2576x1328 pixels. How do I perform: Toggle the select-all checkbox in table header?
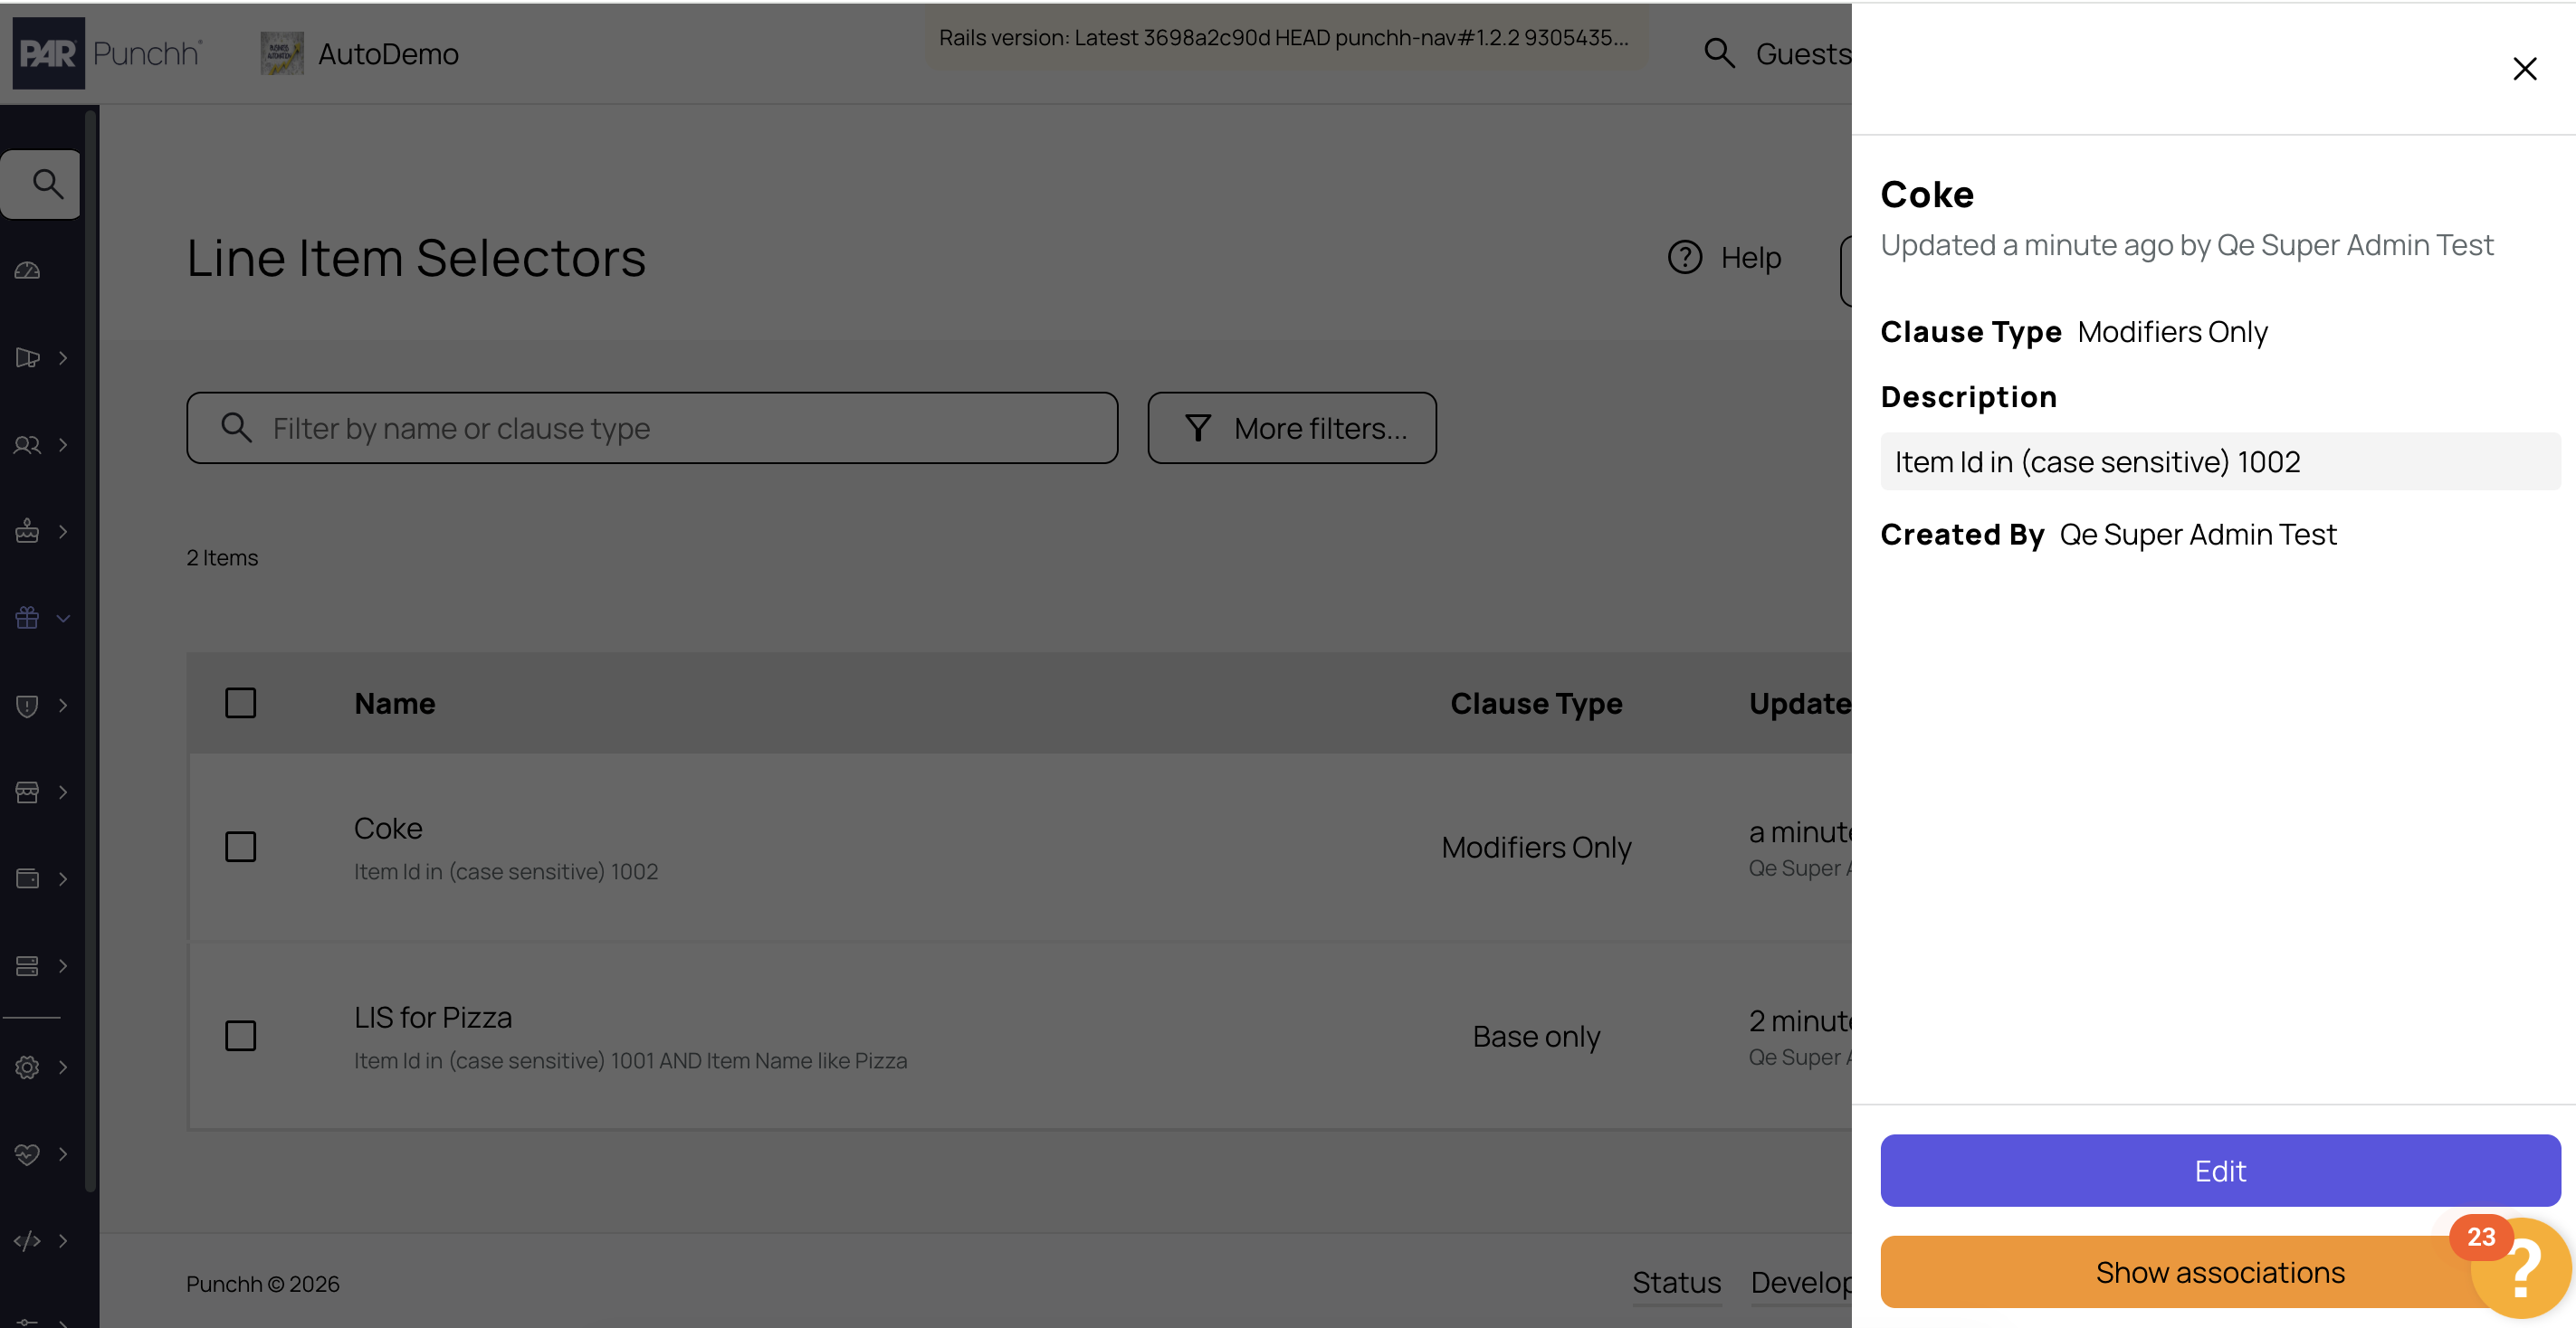coord(240,703)
